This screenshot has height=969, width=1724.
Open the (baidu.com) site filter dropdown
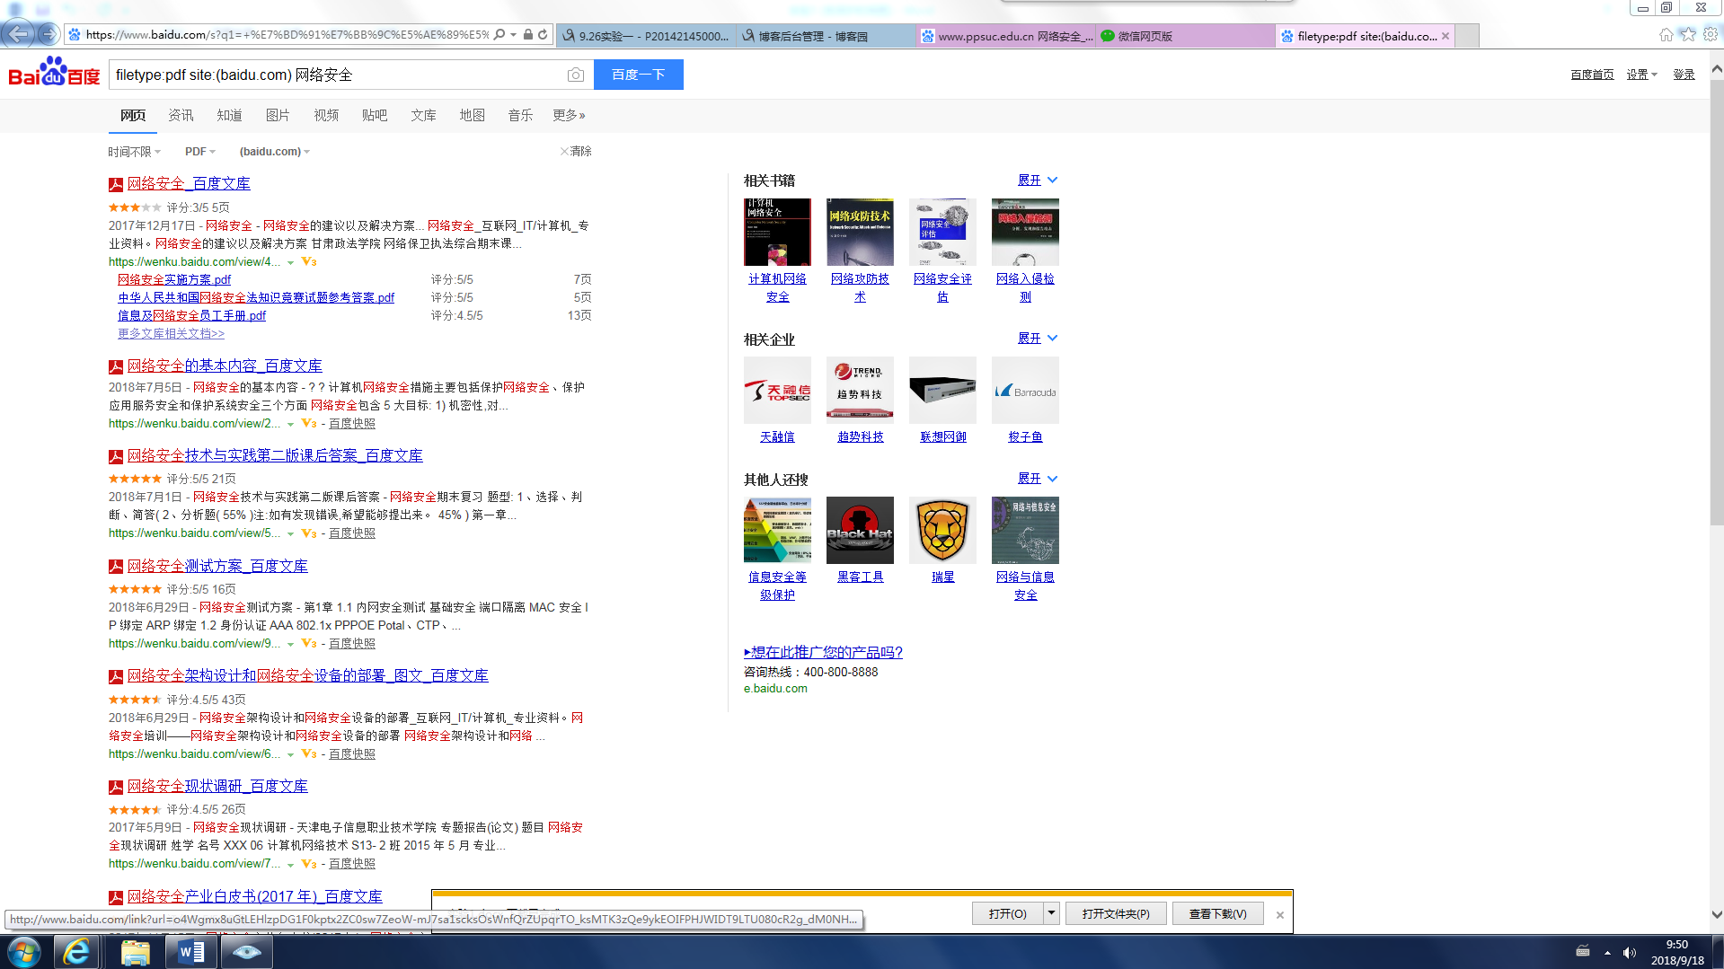tap(275, 152)
